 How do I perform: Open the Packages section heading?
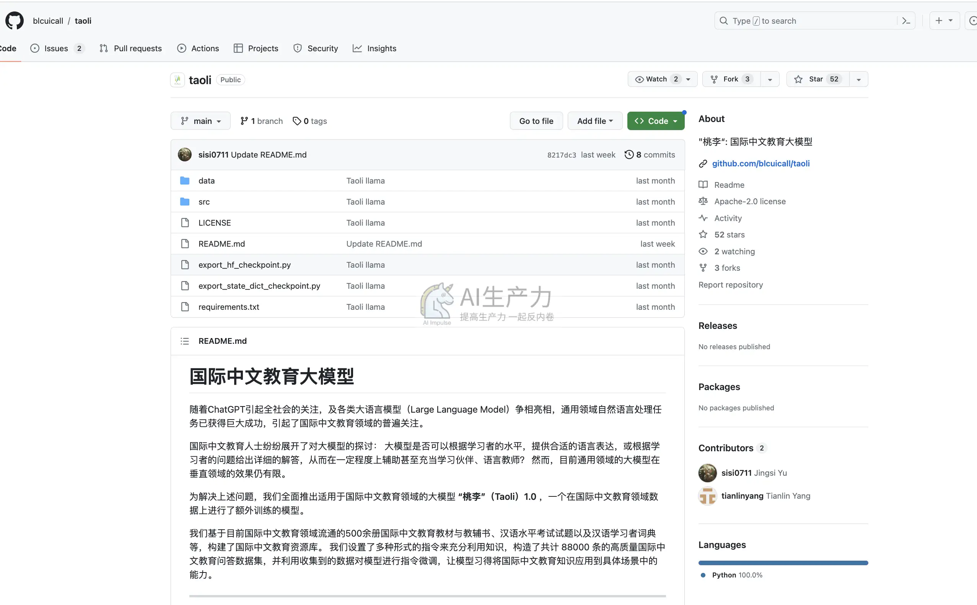[719, 387]
